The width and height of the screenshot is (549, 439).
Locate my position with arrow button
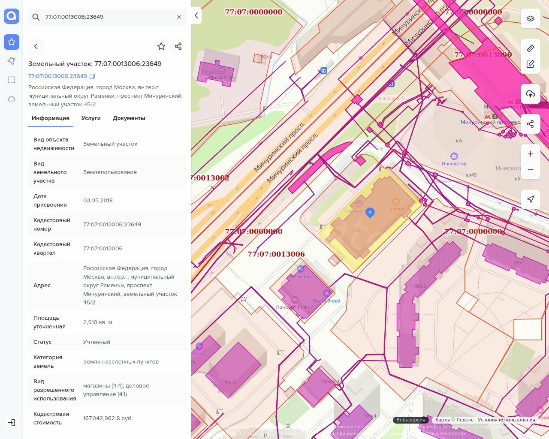click(531, 199)
